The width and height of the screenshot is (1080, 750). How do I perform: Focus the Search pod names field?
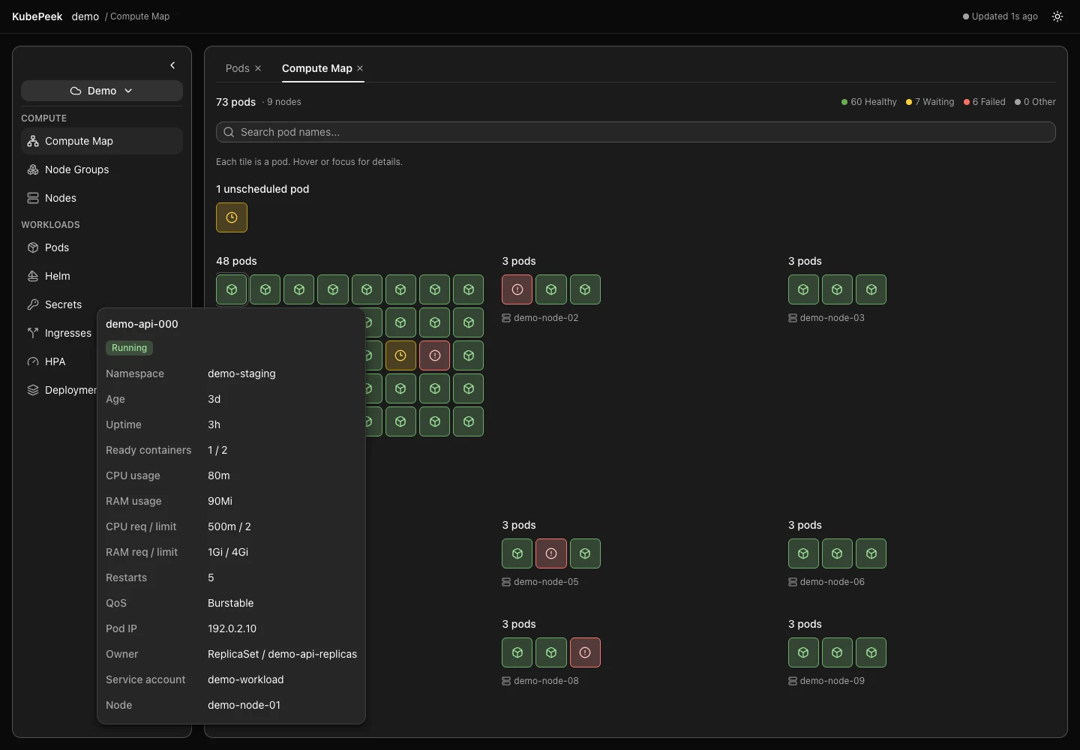636,132
